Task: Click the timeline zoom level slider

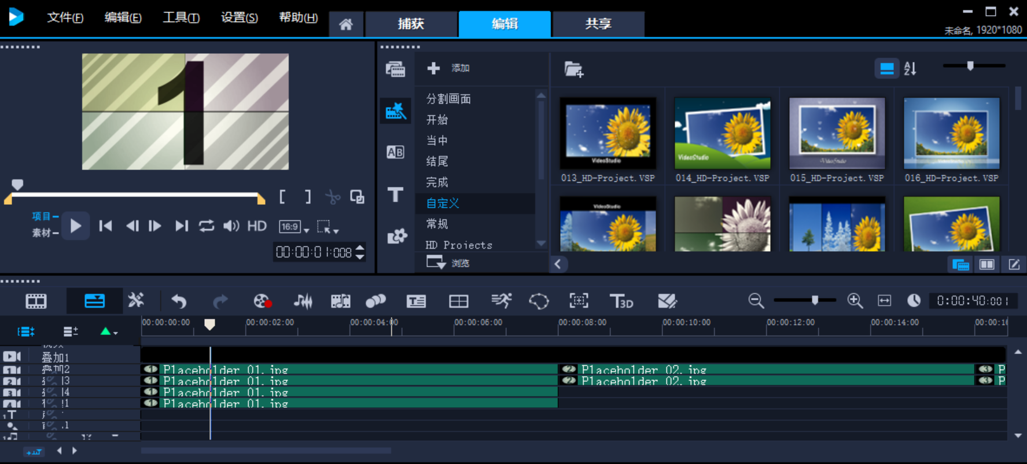Action: tap(815, 300)
